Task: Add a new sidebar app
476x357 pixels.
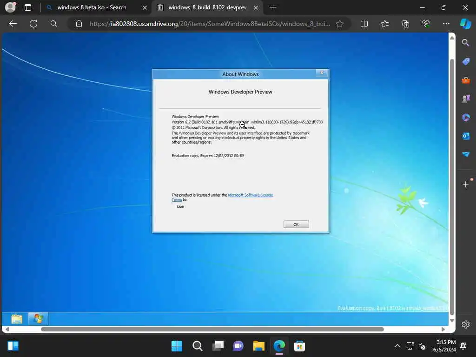Action: 465,184
